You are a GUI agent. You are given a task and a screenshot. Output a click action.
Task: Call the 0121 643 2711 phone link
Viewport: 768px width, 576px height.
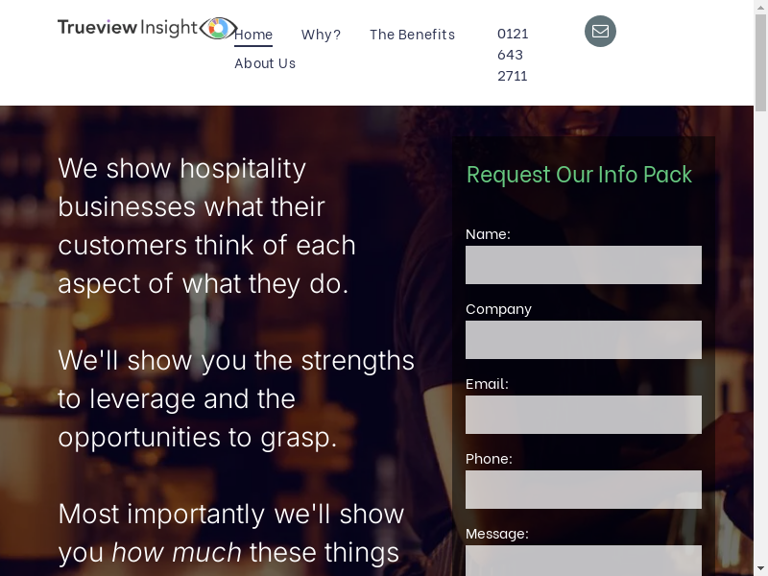tap(513, 55)
